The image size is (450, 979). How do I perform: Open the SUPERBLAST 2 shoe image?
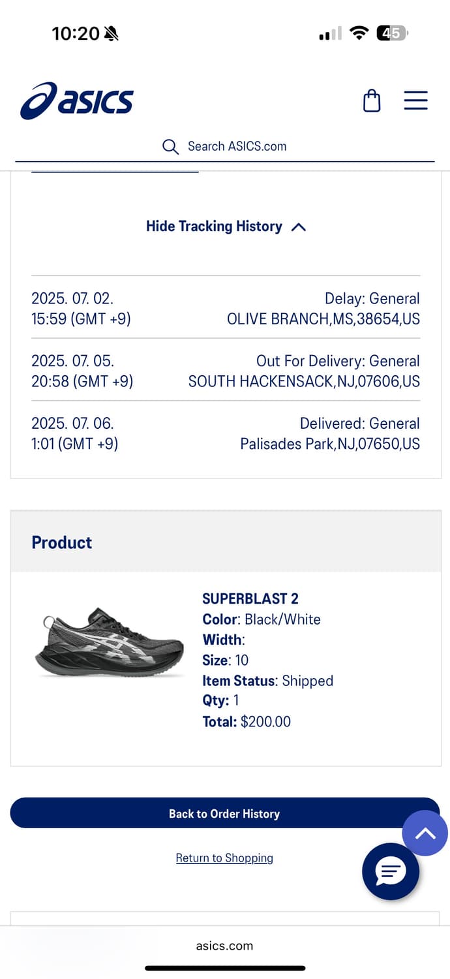coord(109,642)
